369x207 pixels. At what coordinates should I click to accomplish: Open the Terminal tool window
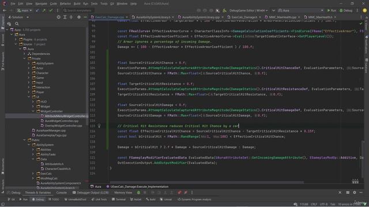[119, 200]
